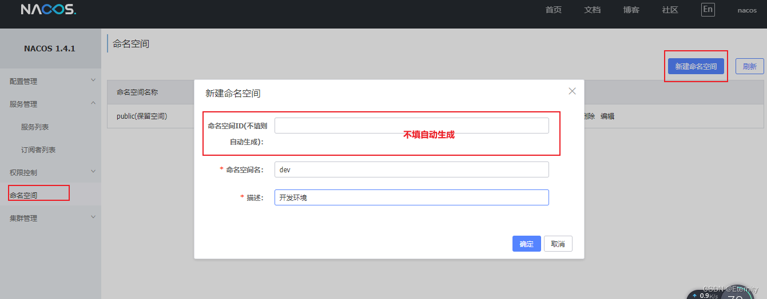
Task: Click the nacos user name
Action: coord(747,10)
